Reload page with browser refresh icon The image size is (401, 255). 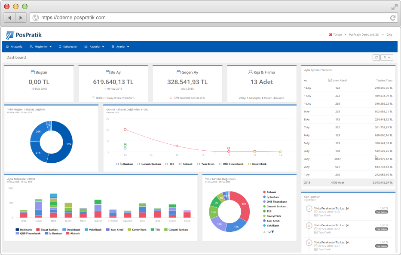393,18
